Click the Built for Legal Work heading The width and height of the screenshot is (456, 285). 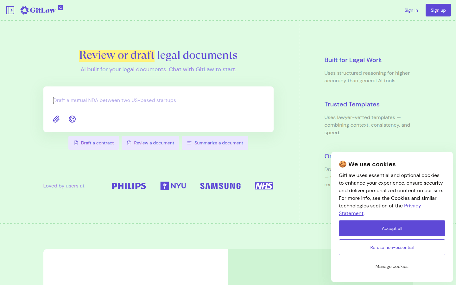pos(353,60)
